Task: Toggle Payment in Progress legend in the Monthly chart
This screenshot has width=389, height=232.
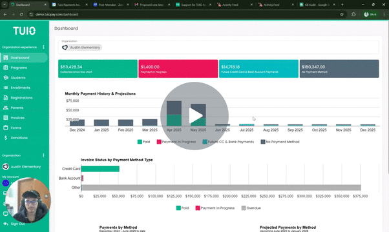Action: coord(176,142)
